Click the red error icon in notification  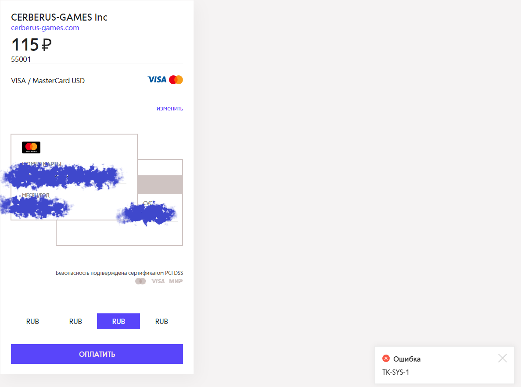pyautogui.click(x=386, y=359)
